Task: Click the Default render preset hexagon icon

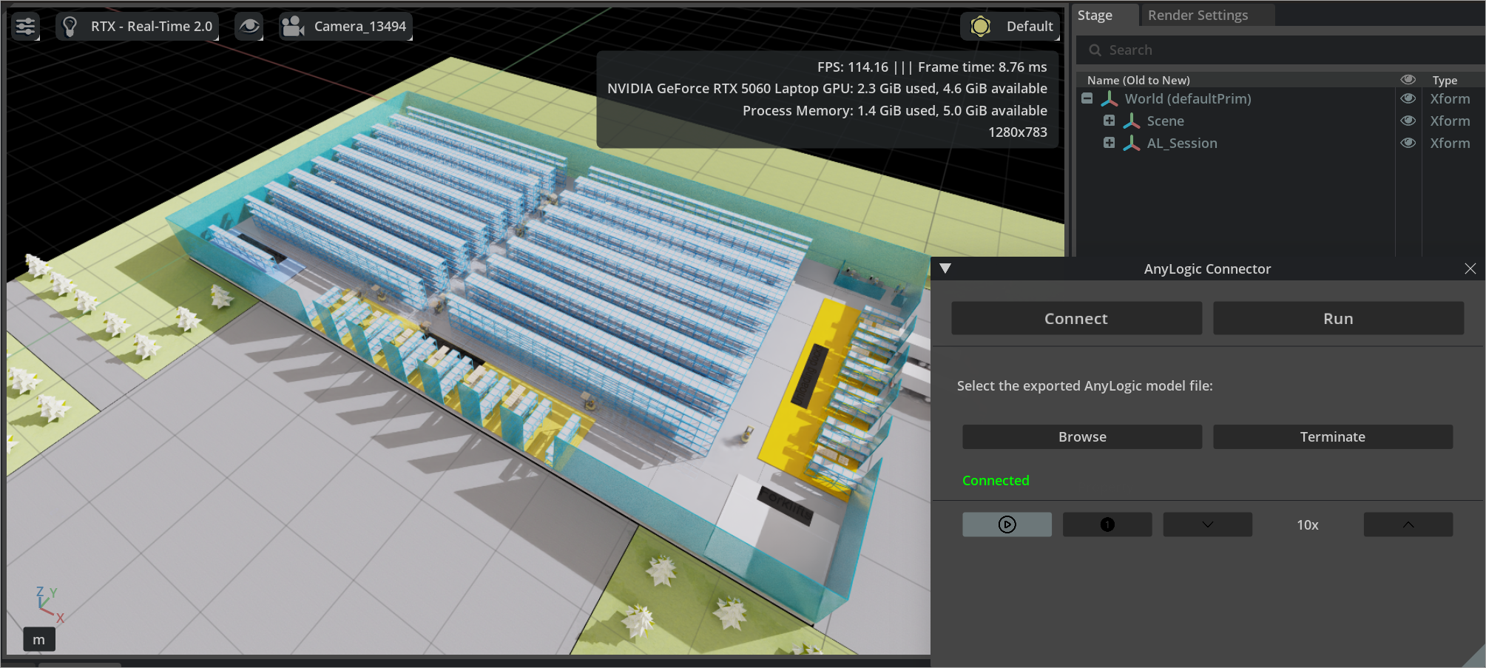Action: [x=980, y=26]
